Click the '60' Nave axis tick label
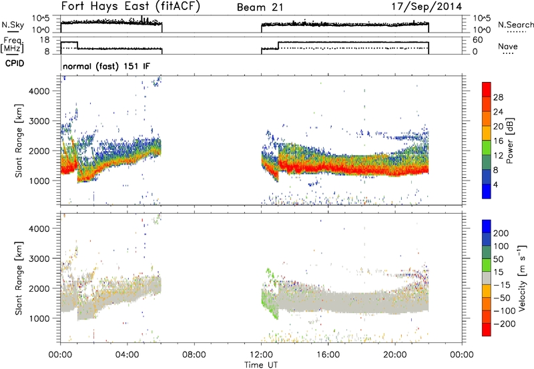The image size is (534, 369). [477, 40]
